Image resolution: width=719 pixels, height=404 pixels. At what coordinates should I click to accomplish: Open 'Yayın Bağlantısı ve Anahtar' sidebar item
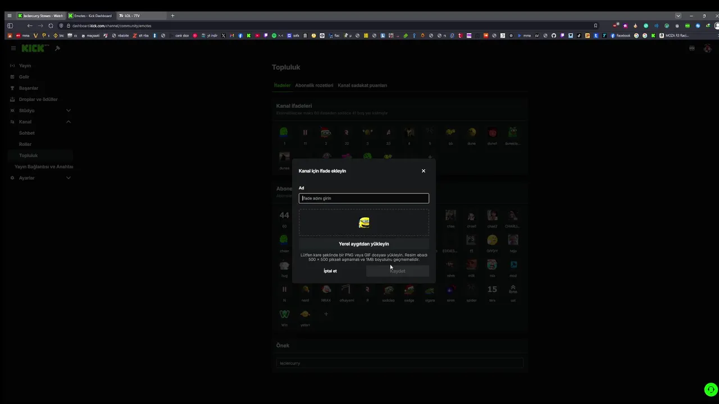click(44, 167)
